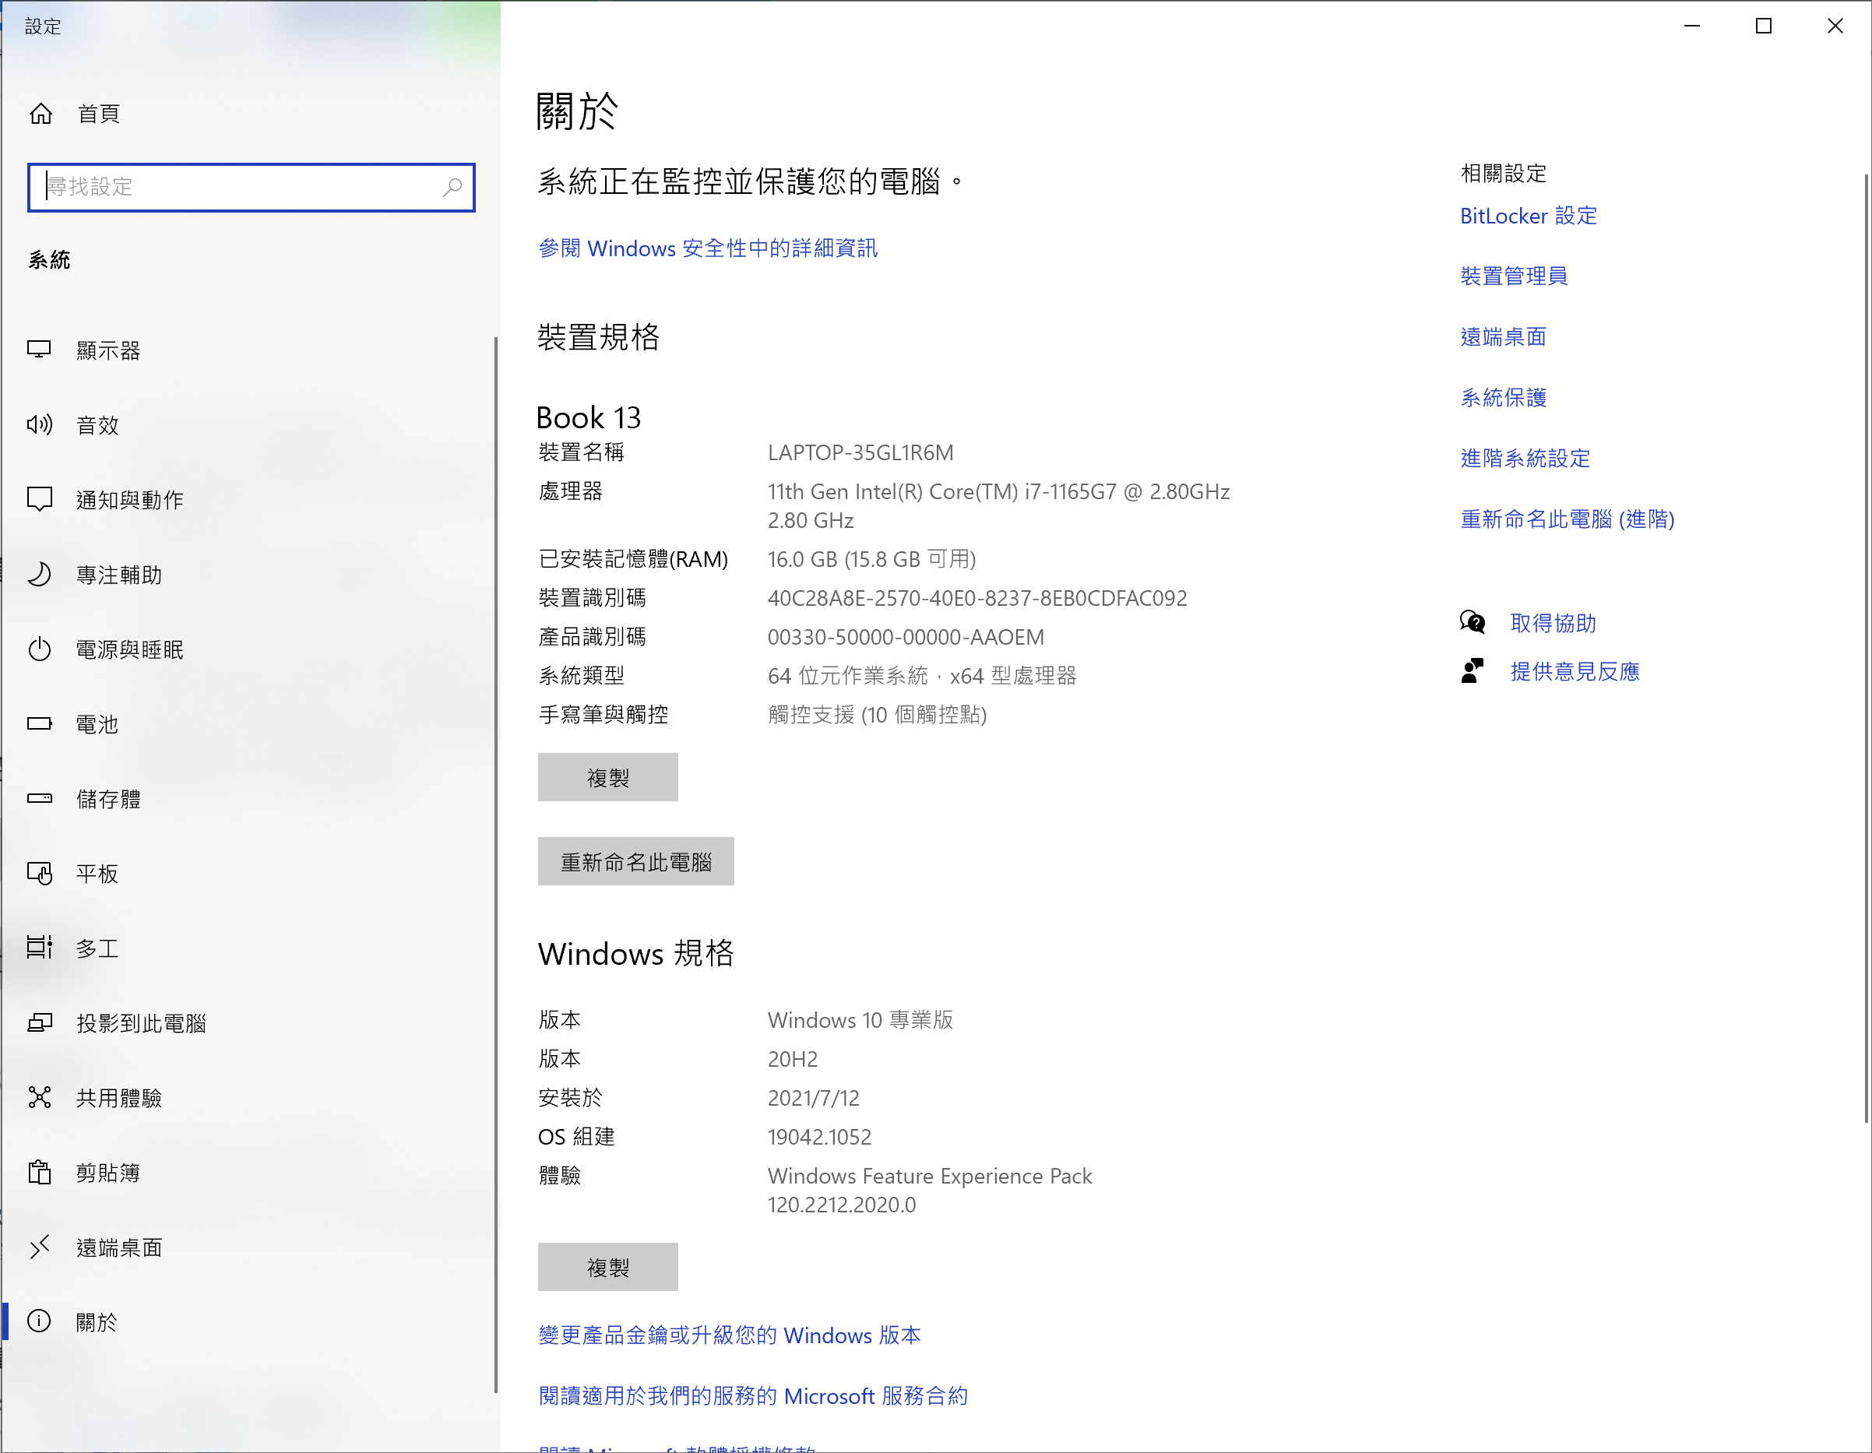Open Power & sleep (電源與睡眠) icon

click(40, 649)
